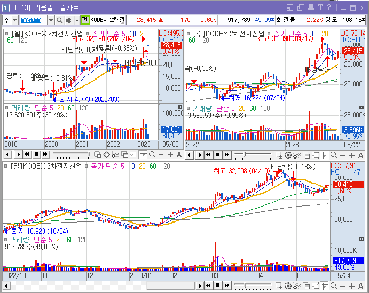Click chart compare icon on monthly toolbar
This screenshot has width=369, height=293.
pyautogui.click(x=134, y=155)
